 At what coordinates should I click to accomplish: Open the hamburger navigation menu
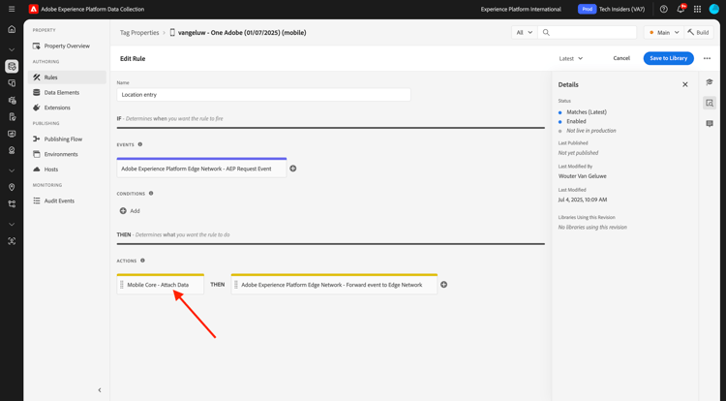tap(12, 9)
